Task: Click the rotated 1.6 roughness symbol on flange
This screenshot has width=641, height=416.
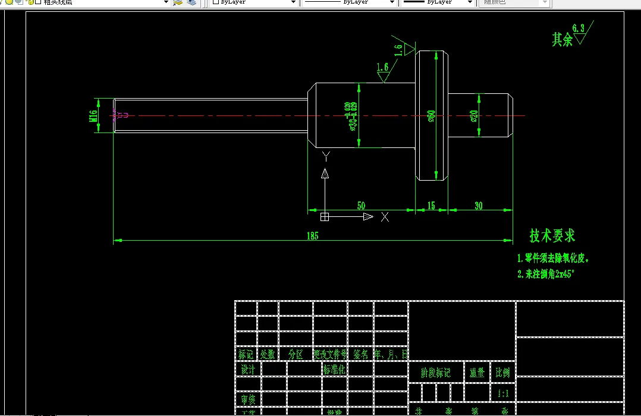Action: 404,48
